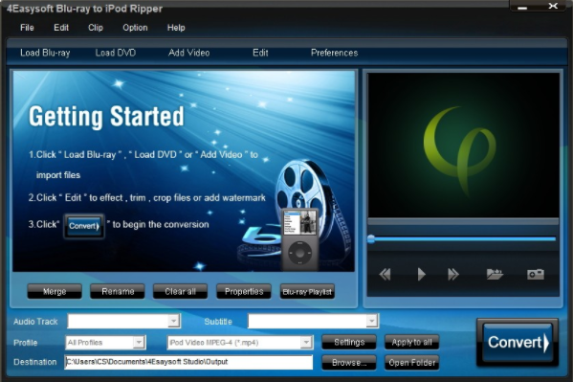
Task: Click the Properties button
Action: point(244,291)
